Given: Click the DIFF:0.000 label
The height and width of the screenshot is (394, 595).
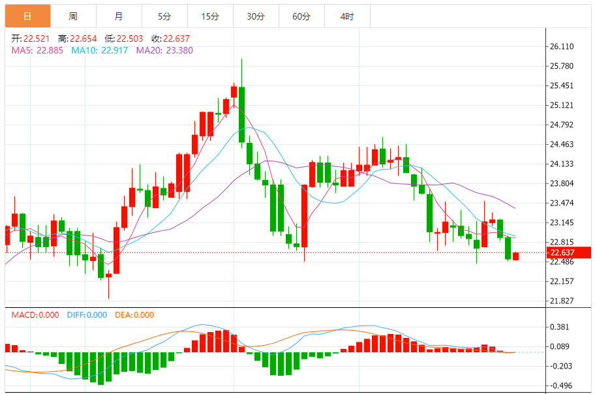Looking at the screenshot, I should click(x=87, y=315).
